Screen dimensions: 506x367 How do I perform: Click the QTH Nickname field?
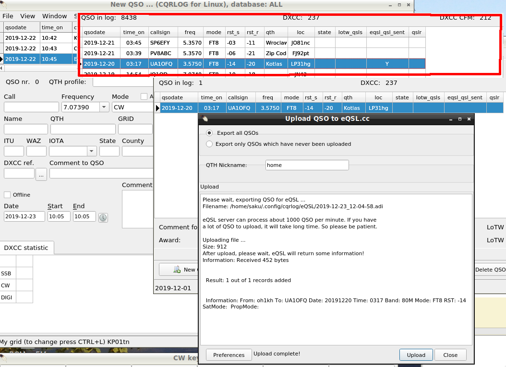click(x=307, y=165)
